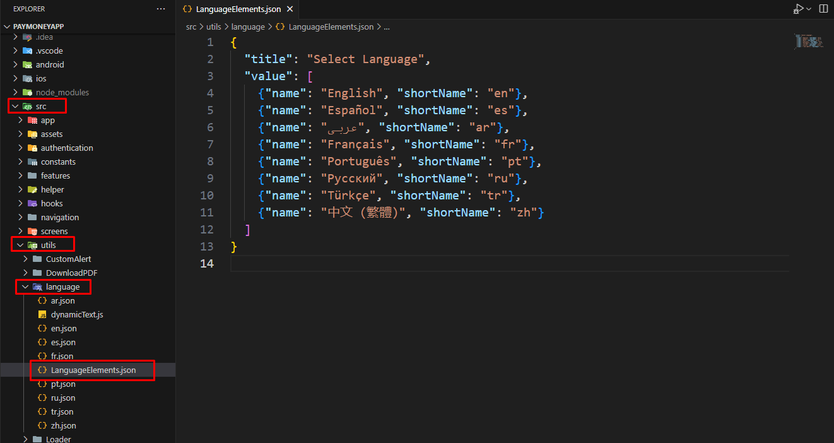Click the utils breadcrumb segment
This screenshot has height=443, width=834.
click(x=214, y=27)
